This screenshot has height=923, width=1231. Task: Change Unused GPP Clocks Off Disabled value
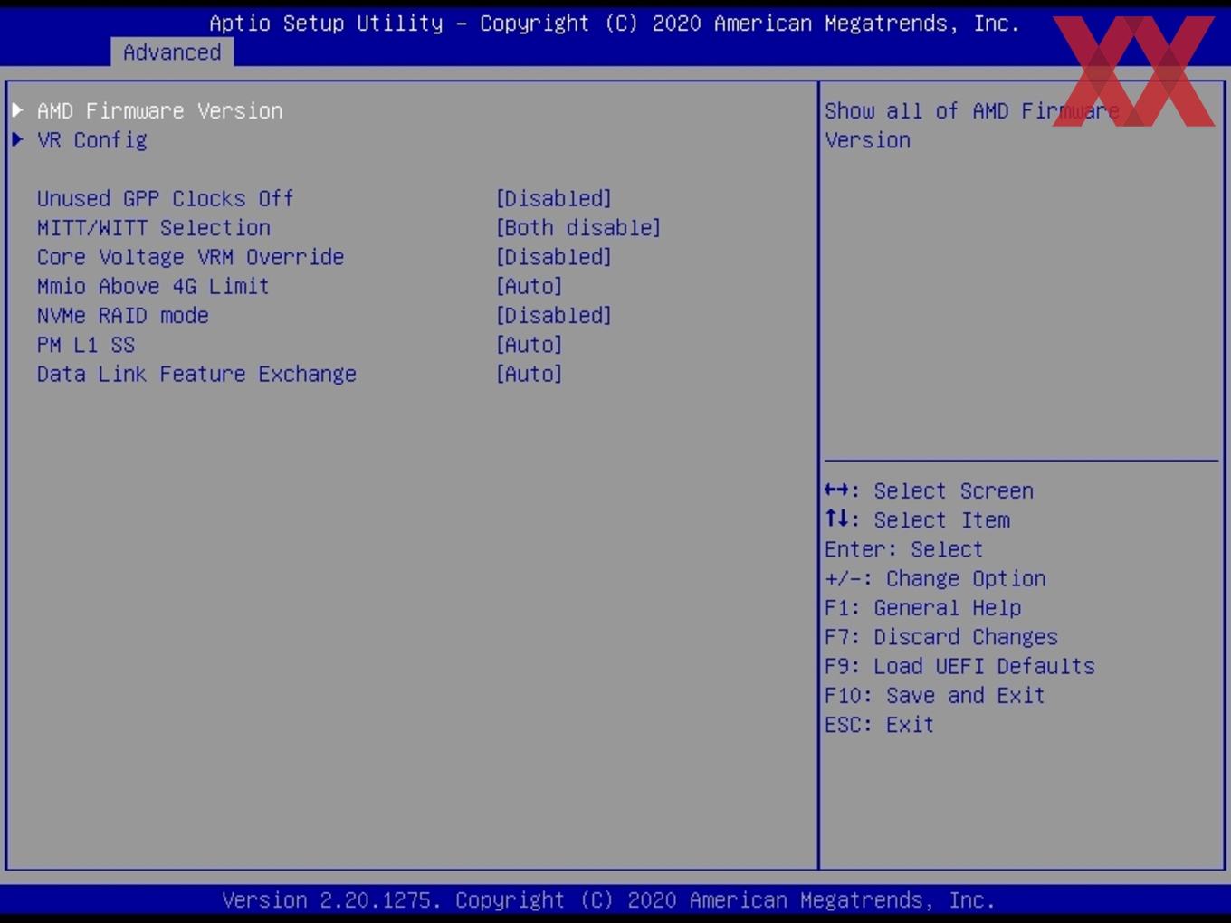click(554, 198)
